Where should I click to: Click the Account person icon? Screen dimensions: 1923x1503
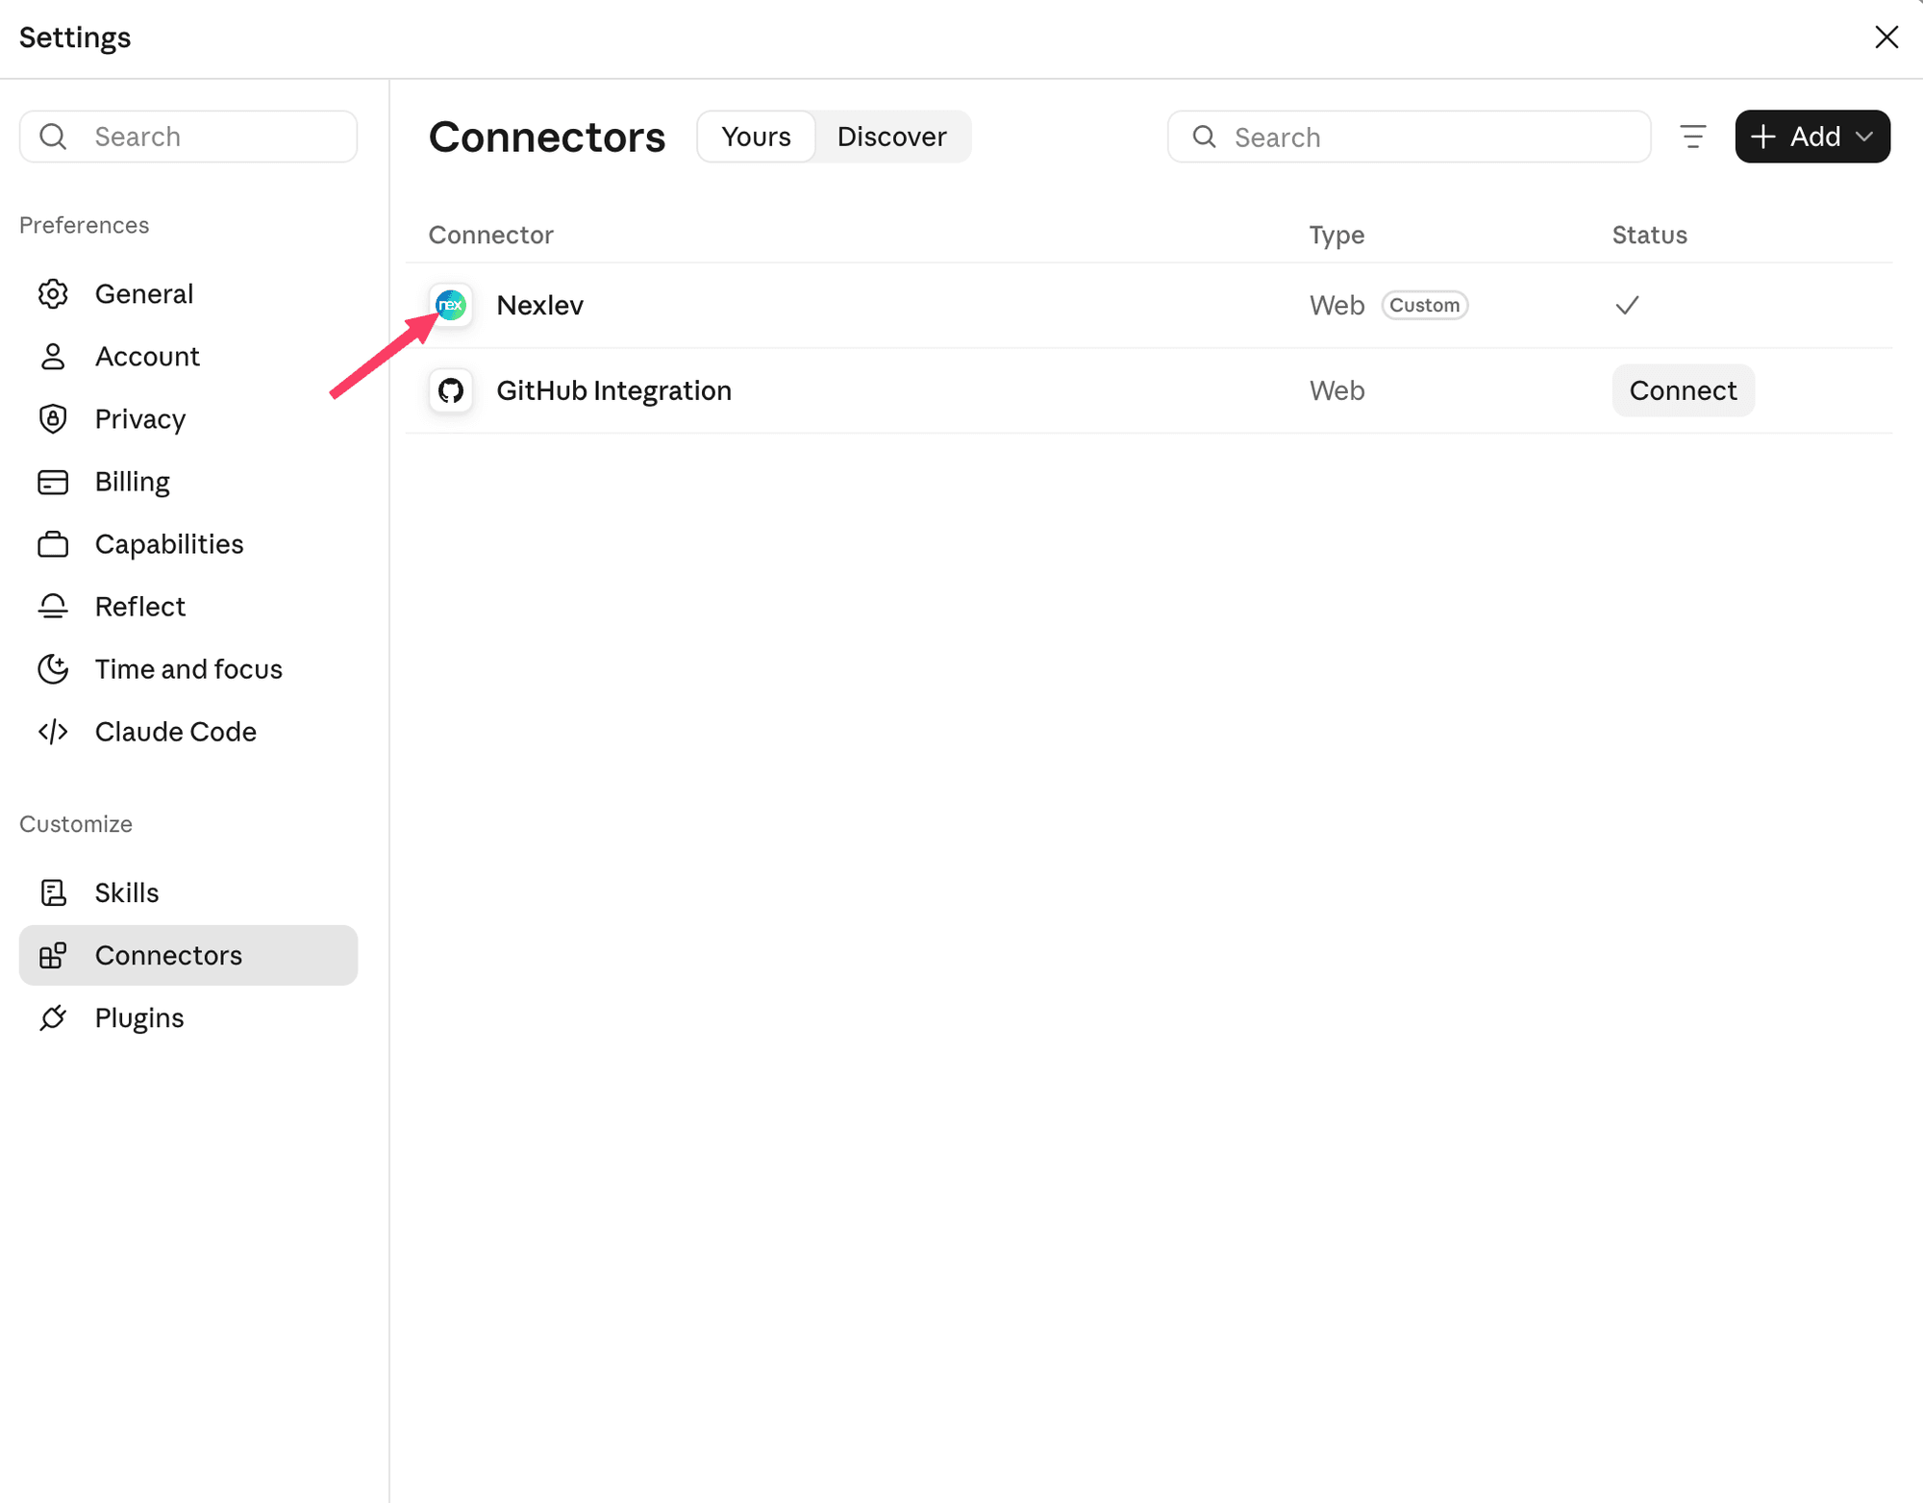point(53,356)
